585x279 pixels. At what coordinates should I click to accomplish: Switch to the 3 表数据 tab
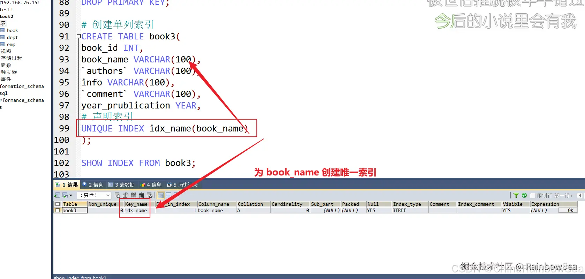coord(121,185)
